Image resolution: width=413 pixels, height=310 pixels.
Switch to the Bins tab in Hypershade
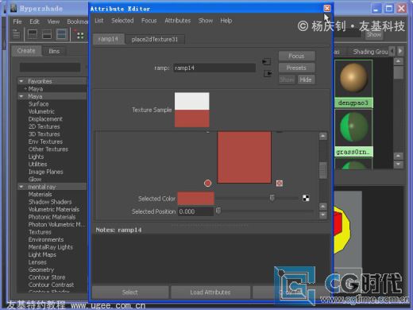pyautogui.click(x=54, y=51)
